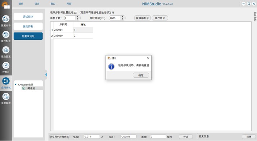Click the 电机个数 input field

(x=70, y=18)
